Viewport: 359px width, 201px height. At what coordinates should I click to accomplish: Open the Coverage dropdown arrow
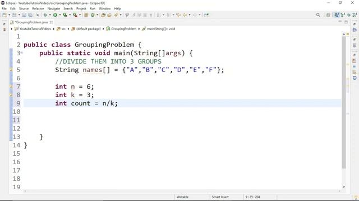tap(70, 15)
